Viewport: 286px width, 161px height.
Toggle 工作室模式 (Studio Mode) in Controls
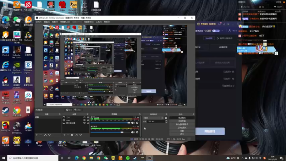pyautogui.click(x=182, y=128)
